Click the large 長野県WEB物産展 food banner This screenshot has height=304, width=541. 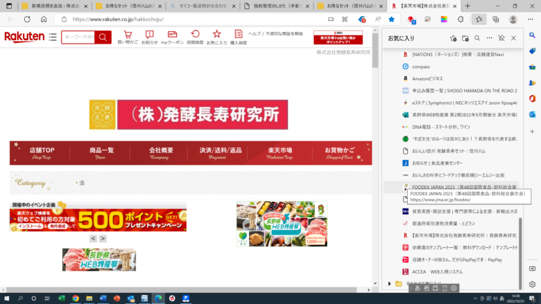point(282,224)
